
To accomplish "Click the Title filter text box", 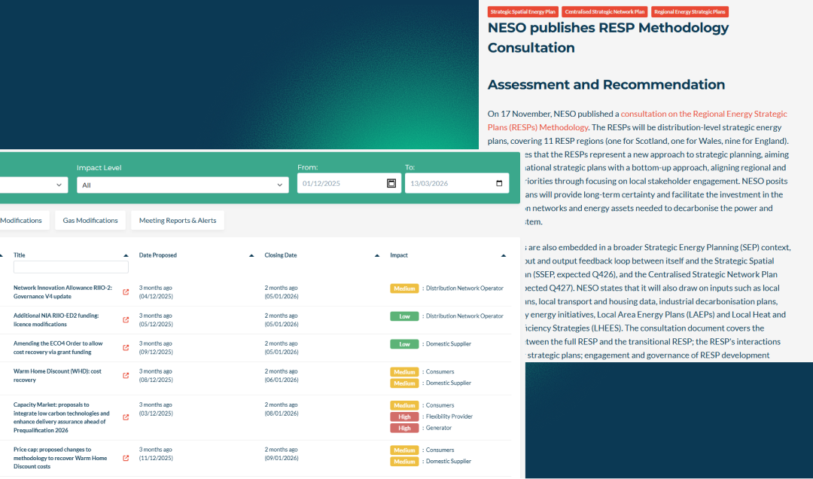I will point(71,267).
